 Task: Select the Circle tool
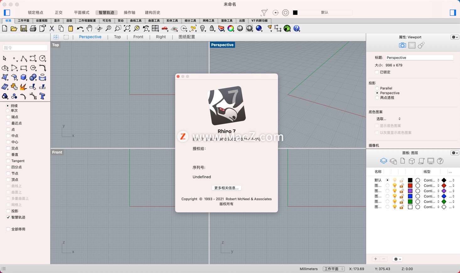(x=42, y=58)
